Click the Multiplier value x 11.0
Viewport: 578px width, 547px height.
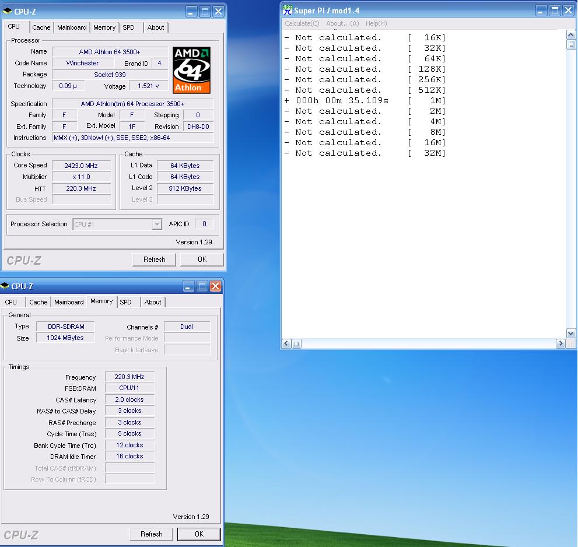[81, 177]
